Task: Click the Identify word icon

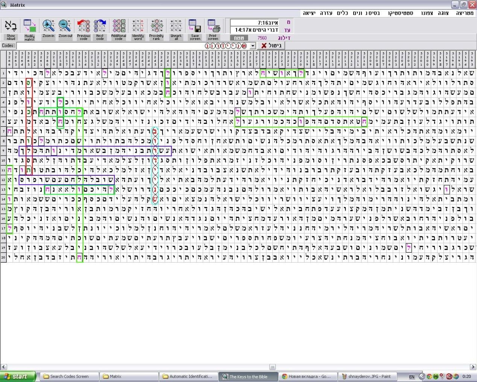Action: [138, 26]
